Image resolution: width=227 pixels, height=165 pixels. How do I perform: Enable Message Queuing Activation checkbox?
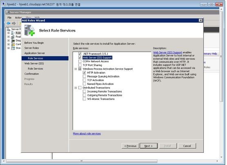(x=85, y=76)
